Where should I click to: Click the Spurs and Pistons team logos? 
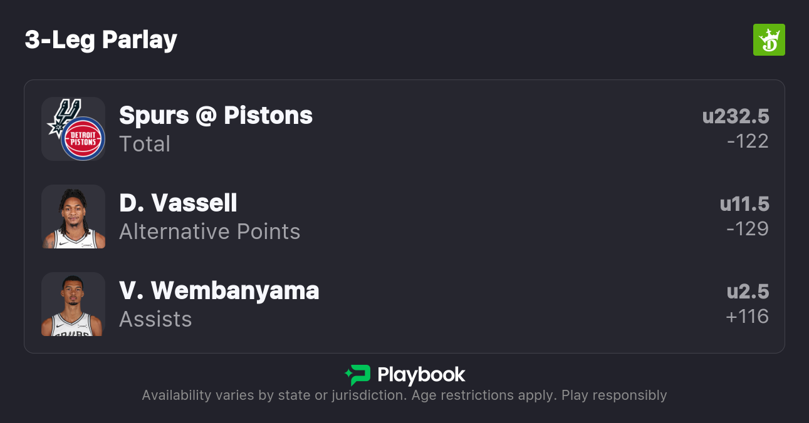pos(73,129)
